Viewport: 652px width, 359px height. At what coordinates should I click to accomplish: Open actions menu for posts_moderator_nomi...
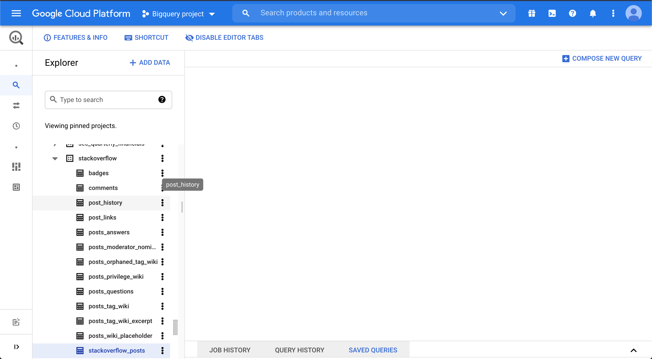pyautogui.click(x=162, y=247)
